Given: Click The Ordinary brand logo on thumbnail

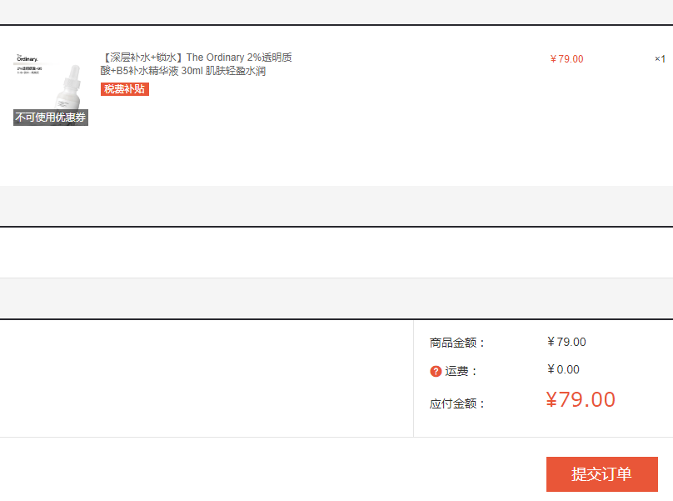Looking at the screenshot, I should click(27, 58).
